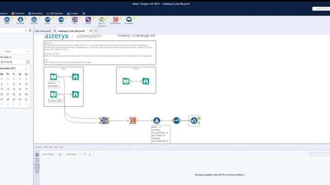The image size is (330, 185).
Task: Favorite the Filter tool with its star
Action: pos(12,18)
